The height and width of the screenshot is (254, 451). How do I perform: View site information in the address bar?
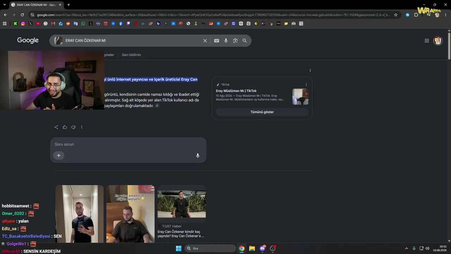pyautogui.click(x=32, y=15)
